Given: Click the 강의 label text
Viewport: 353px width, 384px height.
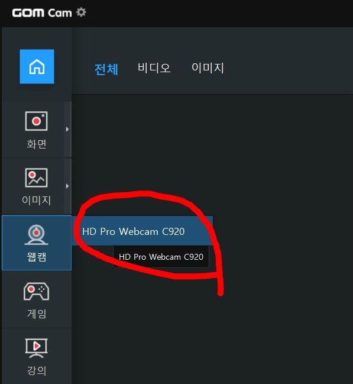Looking at the screenshot, I should (x=37, y=370).
